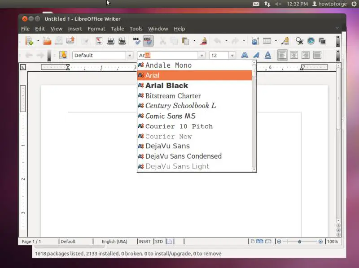Toggle AutoSpellcheck on or off
This screenshot has width=359, height=268.
click(148, 41)
